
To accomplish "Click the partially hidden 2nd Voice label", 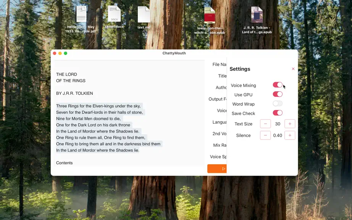I will 220,134.
